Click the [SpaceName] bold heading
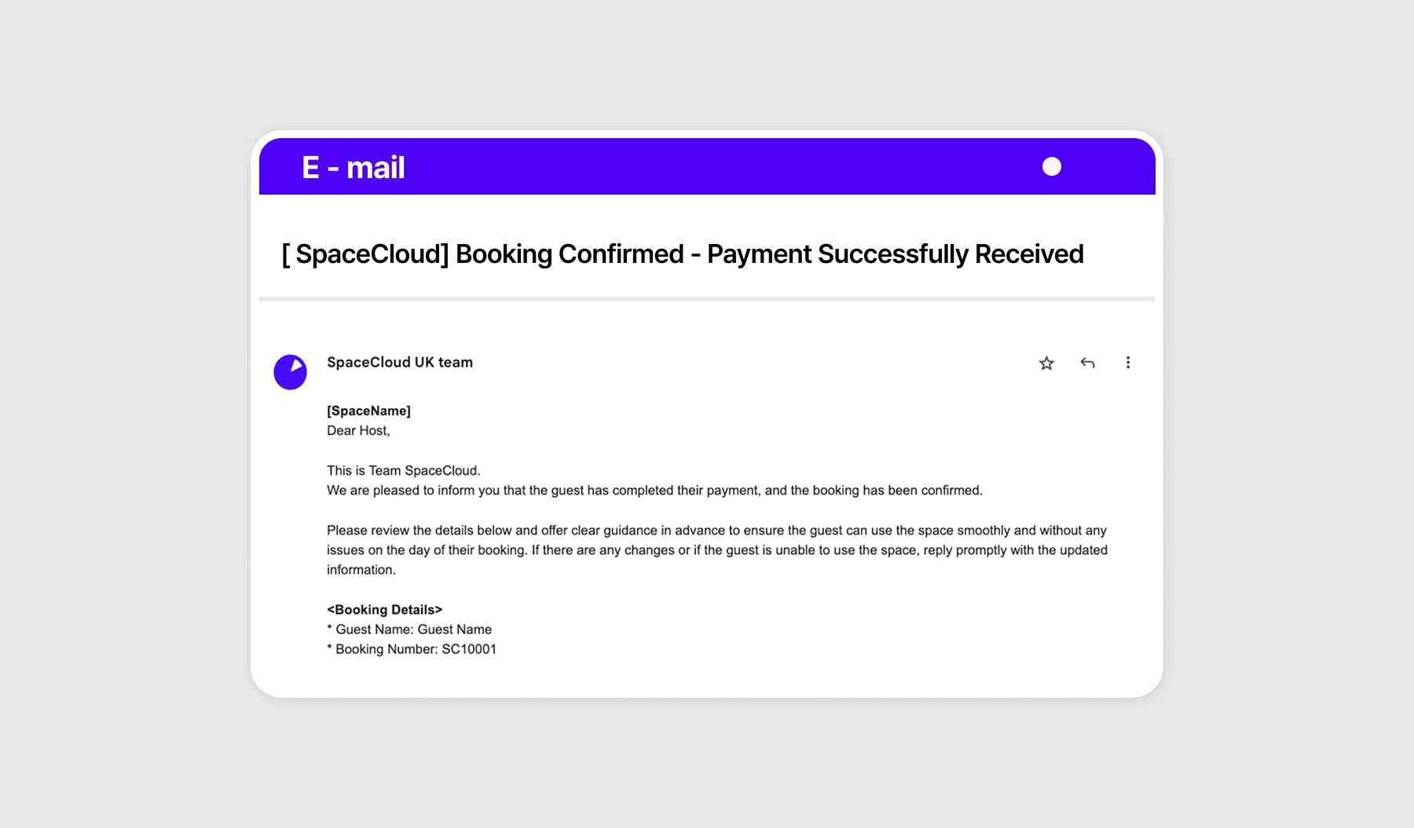The width and height of the screenshot is (1414, 828). (368, 410)
